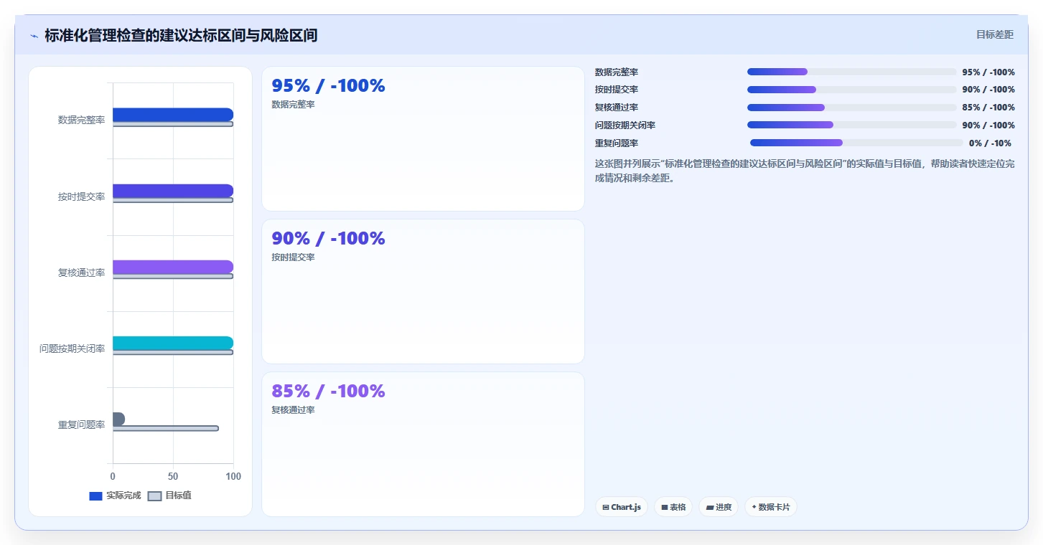Click the indigo 按时提交率 actual bar
Screen dimensions: 1043x545
click(x=173, y=191)
